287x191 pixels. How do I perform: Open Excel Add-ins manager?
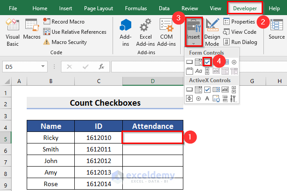[146, 32]
